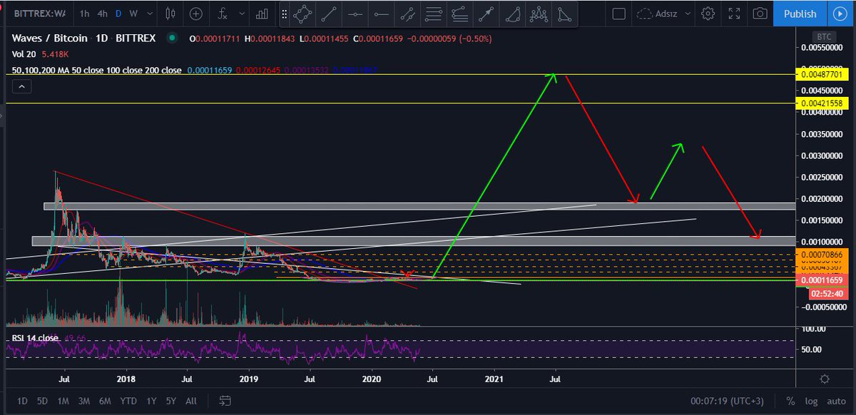The image size is (856, 415).
Task: Open the indicators fx button
Action: pyautogui.click(x=223, y=14)
